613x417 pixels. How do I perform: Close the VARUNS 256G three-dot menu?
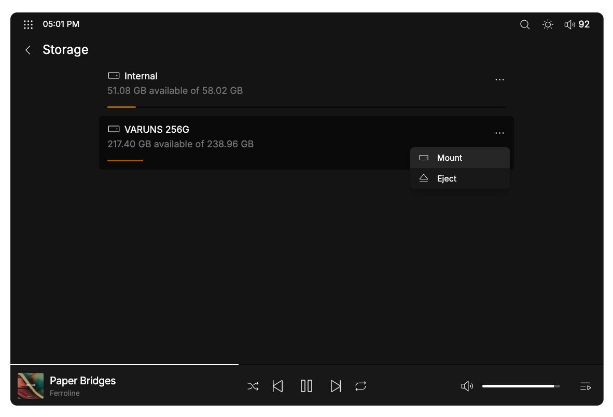[x=499, y=133]
